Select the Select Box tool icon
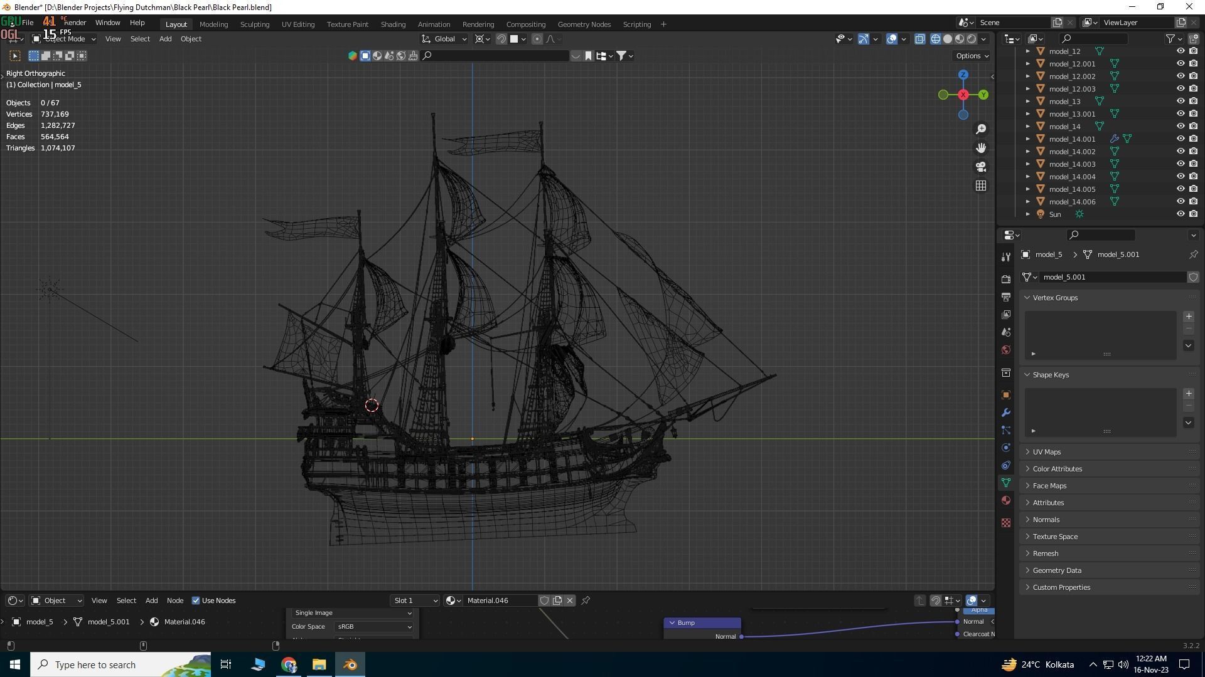Screen dimensions: 1205x677 click(15, 56)
